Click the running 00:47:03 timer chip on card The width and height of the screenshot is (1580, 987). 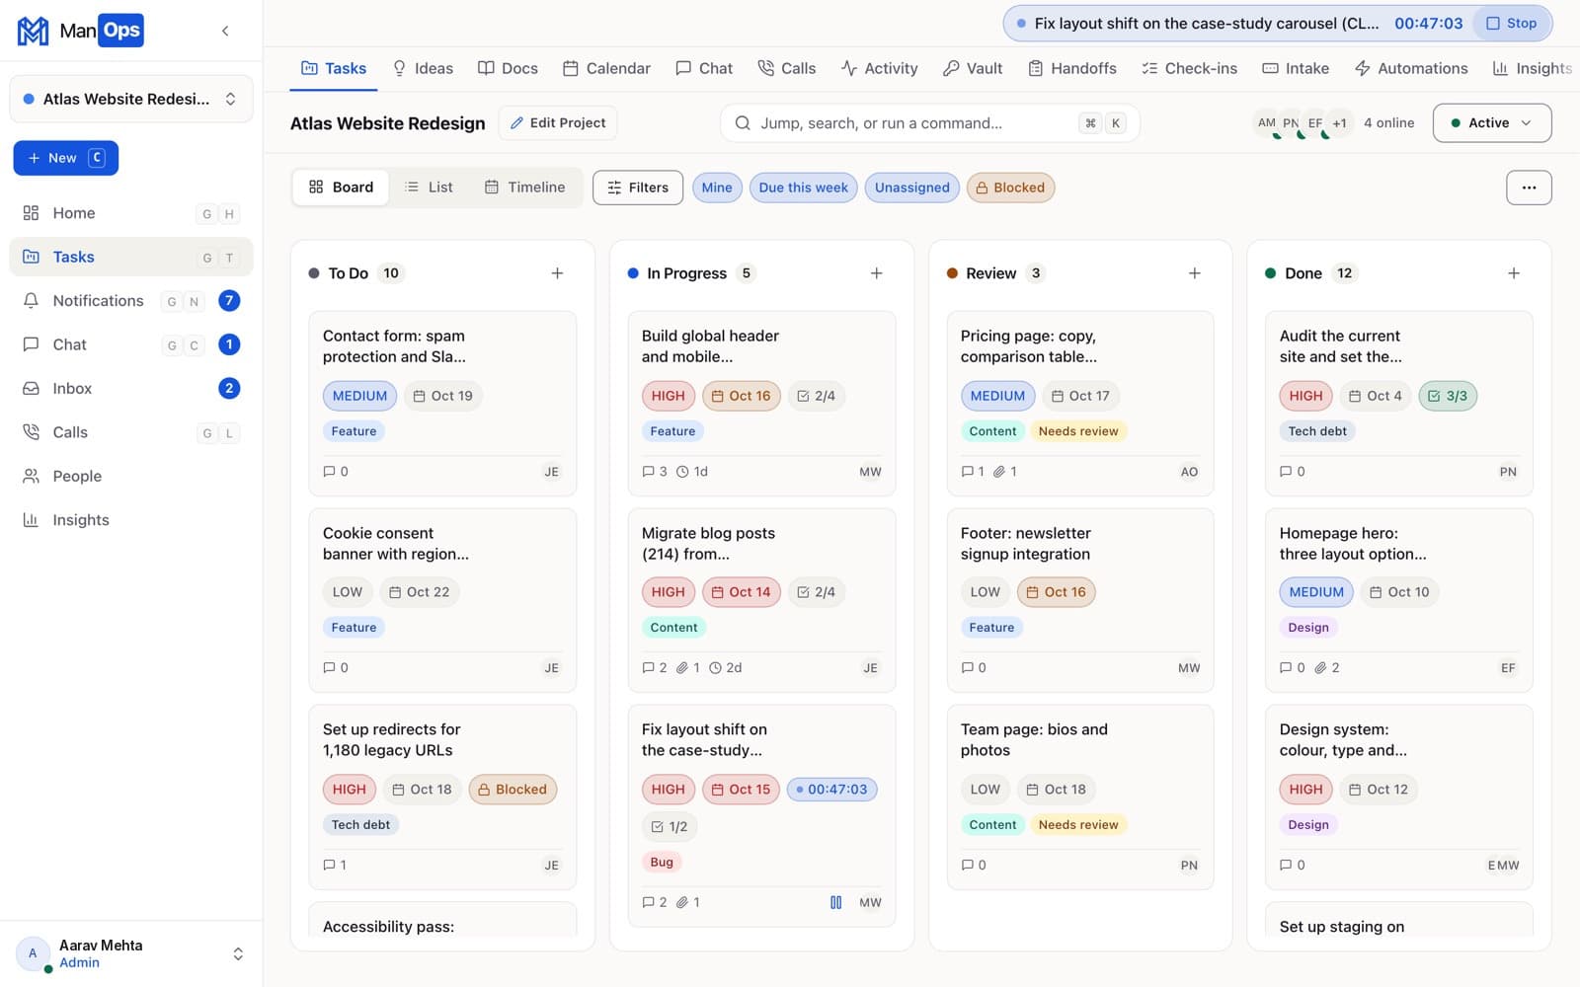[832, 790]
